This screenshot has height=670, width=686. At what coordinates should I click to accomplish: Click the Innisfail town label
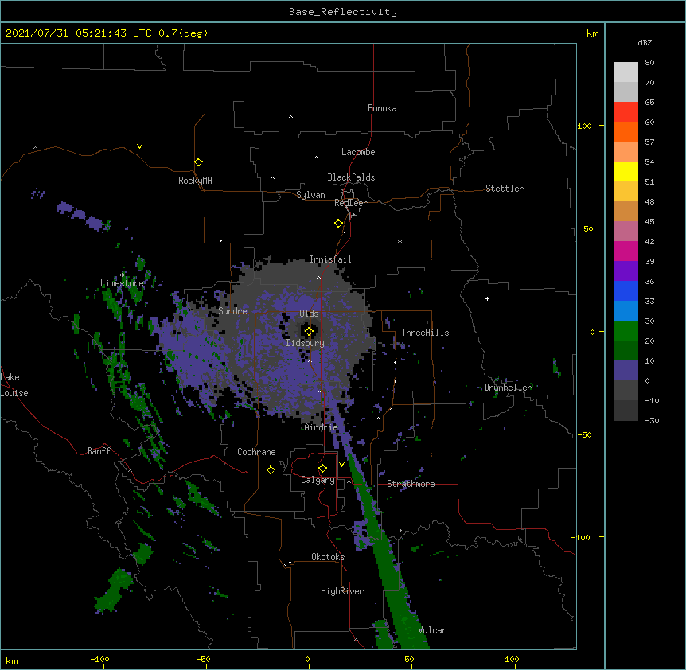330,259
